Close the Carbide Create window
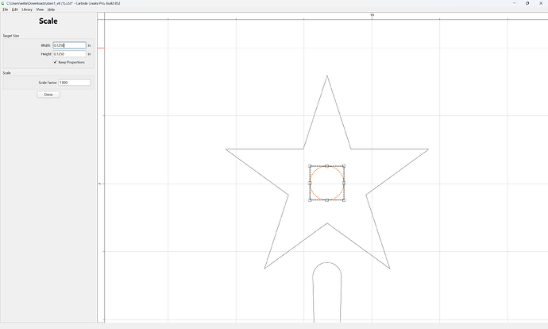This screenshot has width=548, height=329. pos(541,3)
